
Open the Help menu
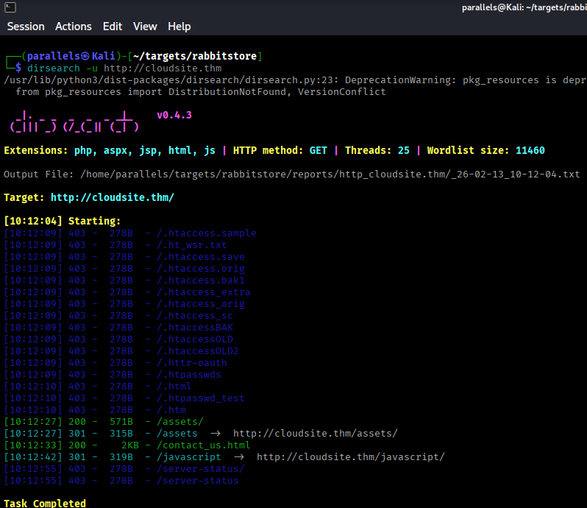(179, 27)
